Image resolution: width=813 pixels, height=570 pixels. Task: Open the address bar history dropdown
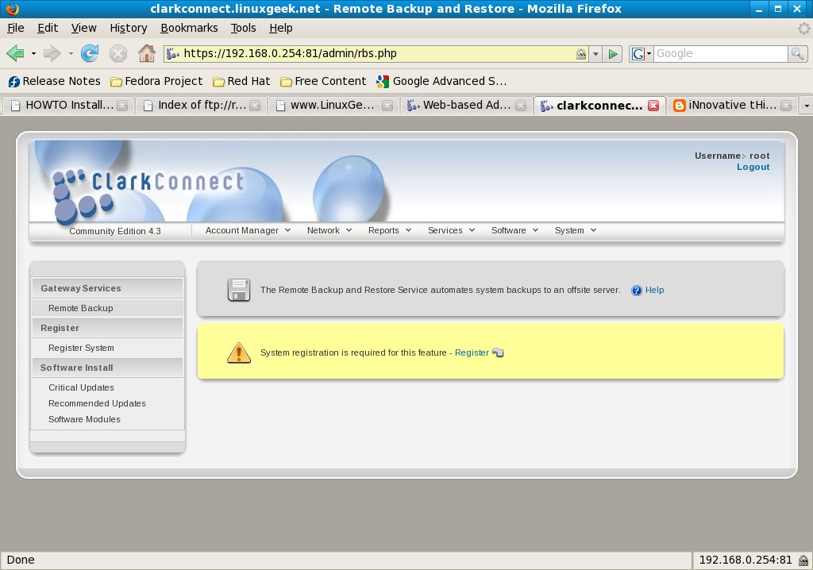595,53
